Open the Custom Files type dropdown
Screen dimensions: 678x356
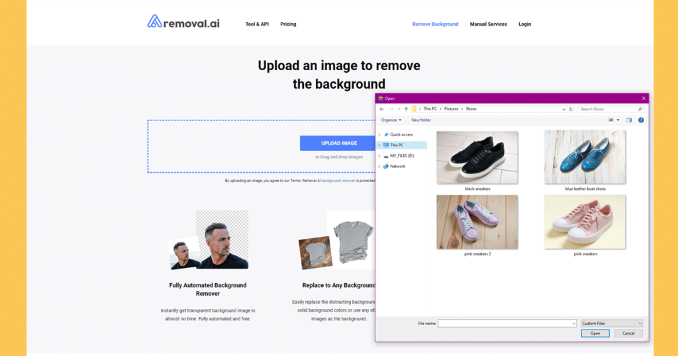(611, 323)
